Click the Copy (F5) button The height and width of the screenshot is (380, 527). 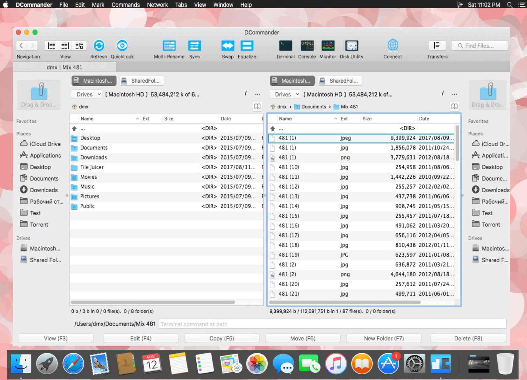pos(222,338)
